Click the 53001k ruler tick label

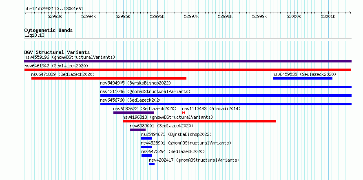coord(328,16)
